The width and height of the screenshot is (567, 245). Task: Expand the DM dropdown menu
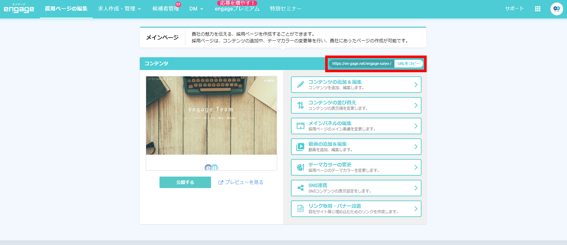coord(196,9)
